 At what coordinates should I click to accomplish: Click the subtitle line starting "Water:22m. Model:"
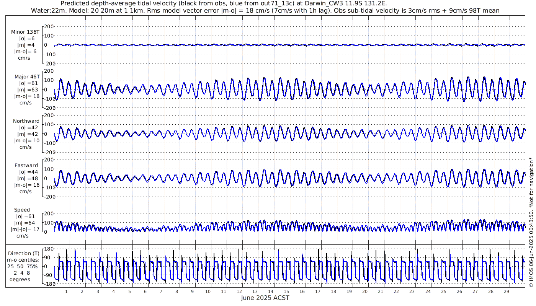tap(265, 10)
